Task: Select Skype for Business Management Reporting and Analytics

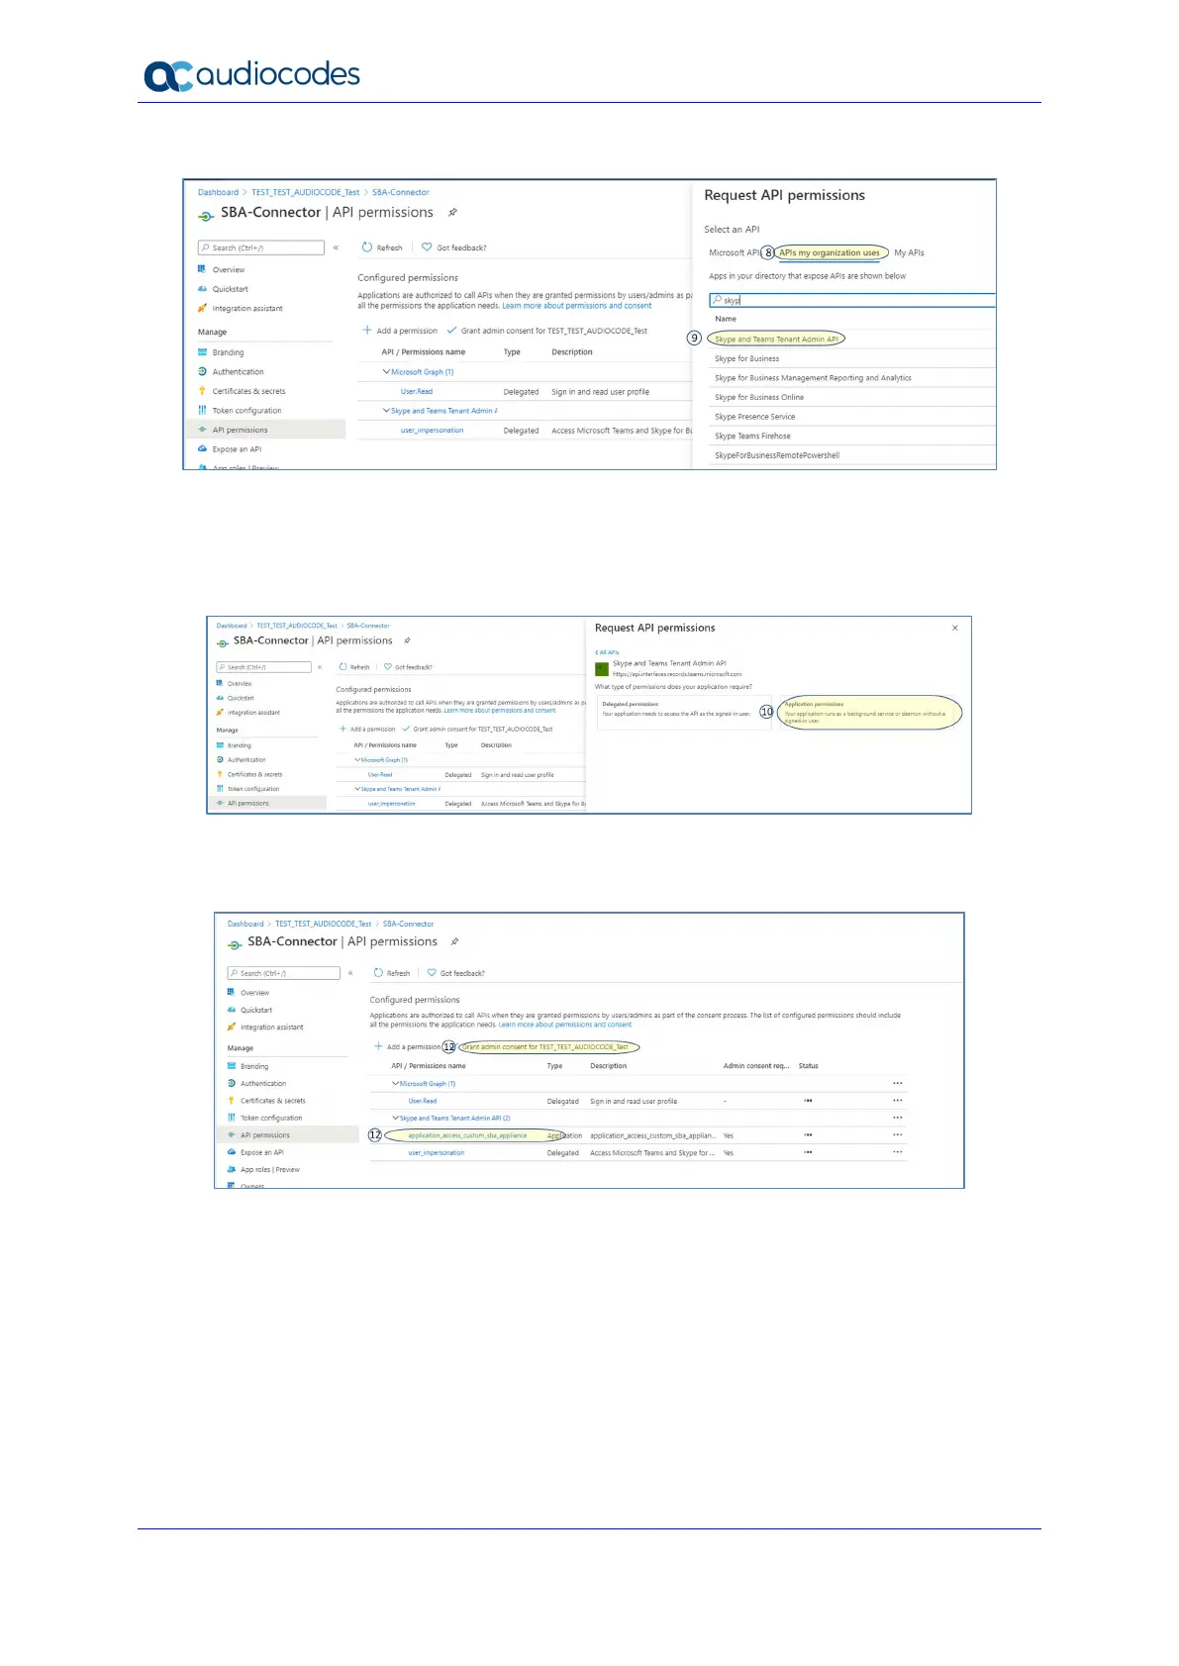Action: [813, 377]
